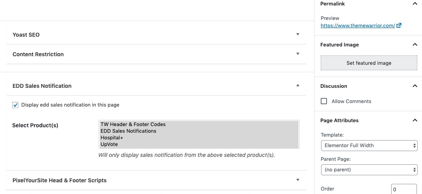Pick UpVote from the product list
The height and width of the screenshot is (194, 422).
109,144
